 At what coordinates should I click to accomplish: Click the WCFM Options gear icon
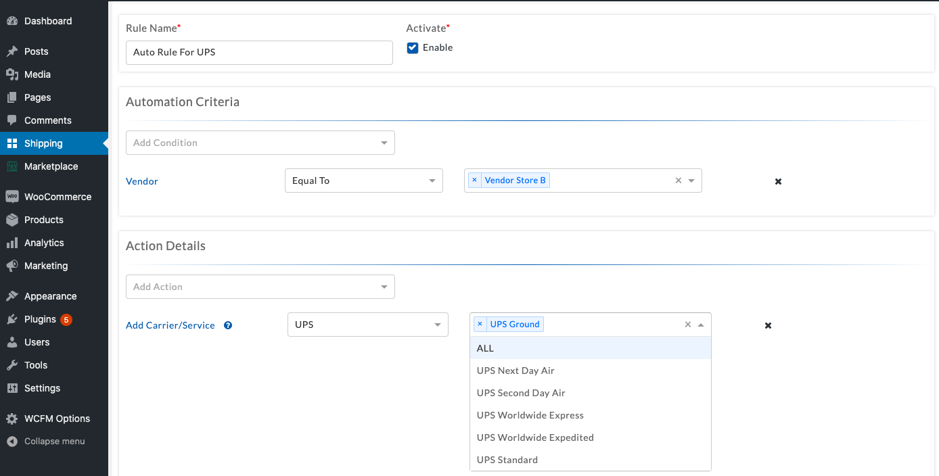click(12, 419)
